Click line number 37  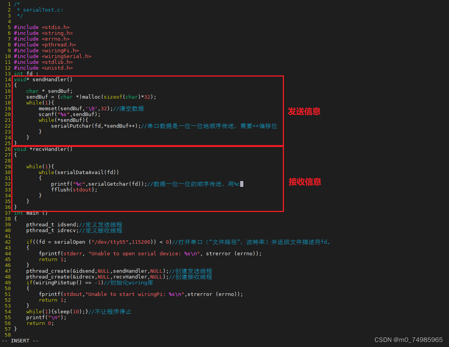click(8, 213)
